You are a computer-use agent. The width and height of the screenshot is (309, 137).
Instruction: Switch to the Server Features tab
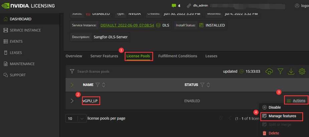click(x=104, y=56)
